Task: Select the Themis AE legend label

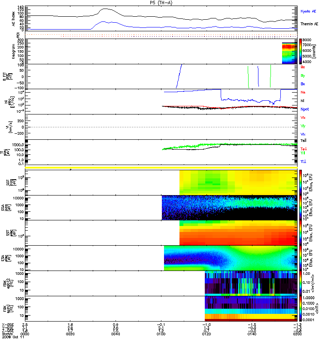Action: coord(309,24)
